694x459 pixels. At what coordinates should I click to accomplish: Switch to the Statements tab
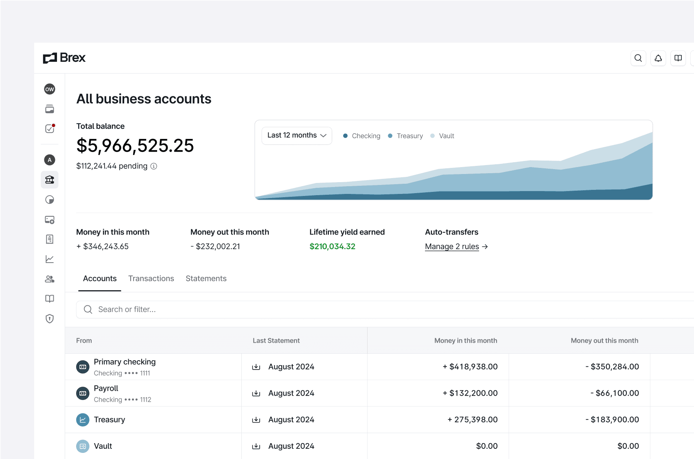click(206, 278)
